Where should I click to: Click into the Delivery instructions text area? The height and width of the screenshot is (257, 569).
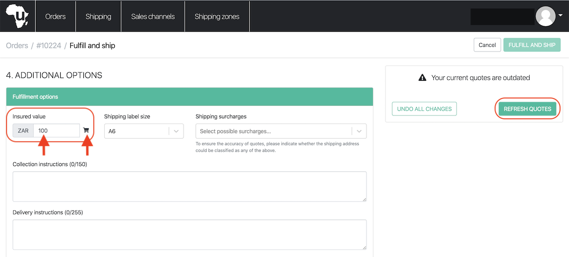190,234
